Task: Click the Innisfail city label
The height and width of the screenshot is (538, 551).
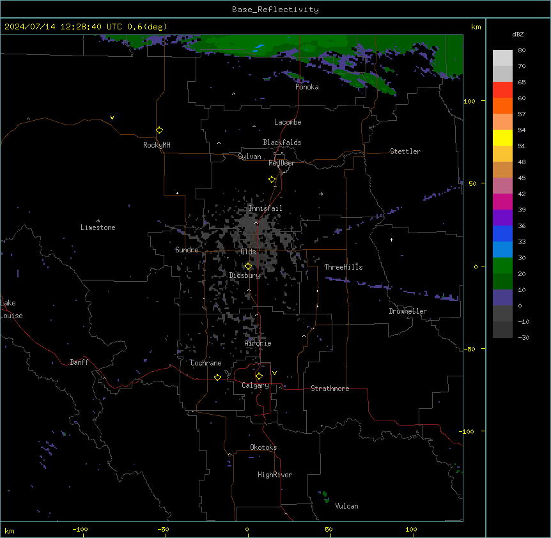Action: pyautogui.click(x=265, y=208)
